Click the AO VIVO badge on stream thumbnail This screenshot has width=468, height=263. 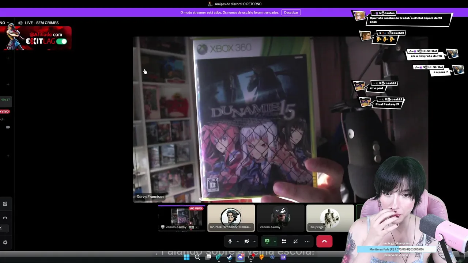pos(196,208)
